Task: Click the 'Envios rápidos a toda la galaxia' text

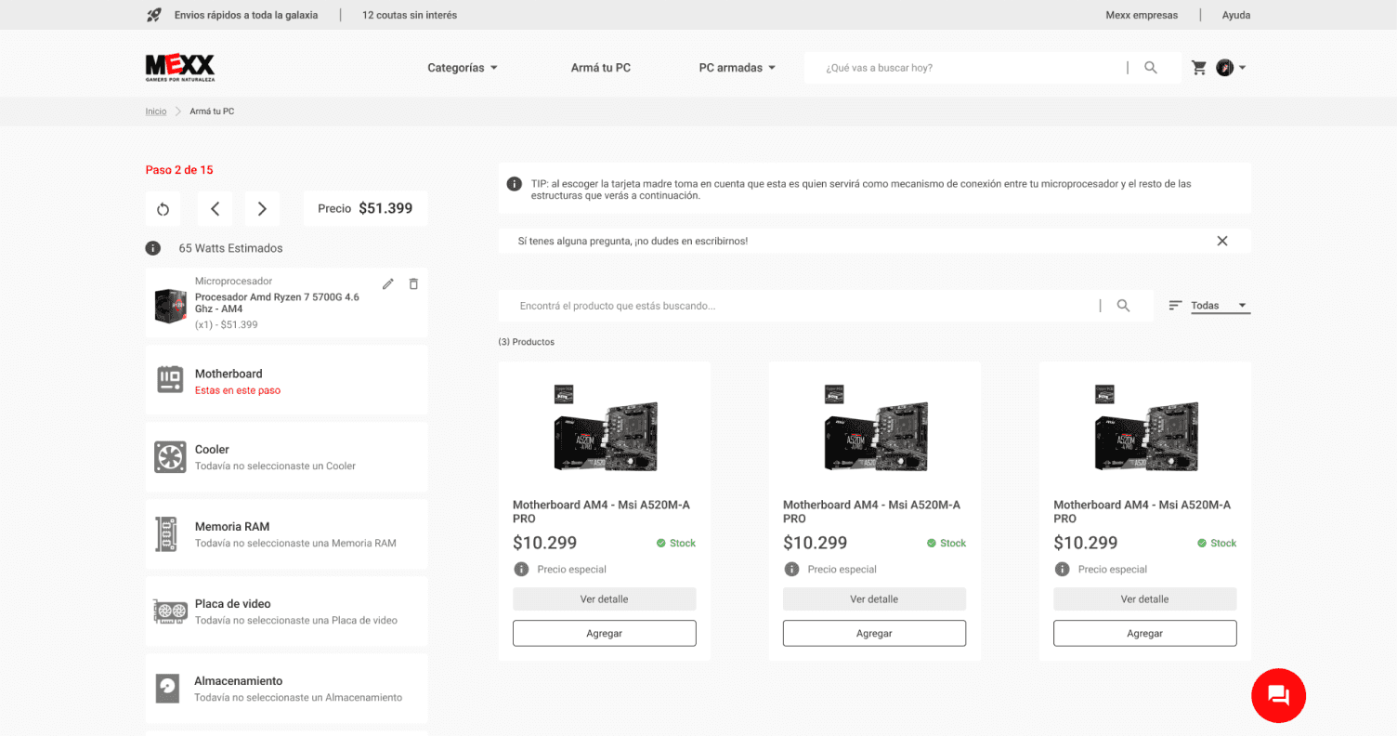Action: (x=246, y=15)
